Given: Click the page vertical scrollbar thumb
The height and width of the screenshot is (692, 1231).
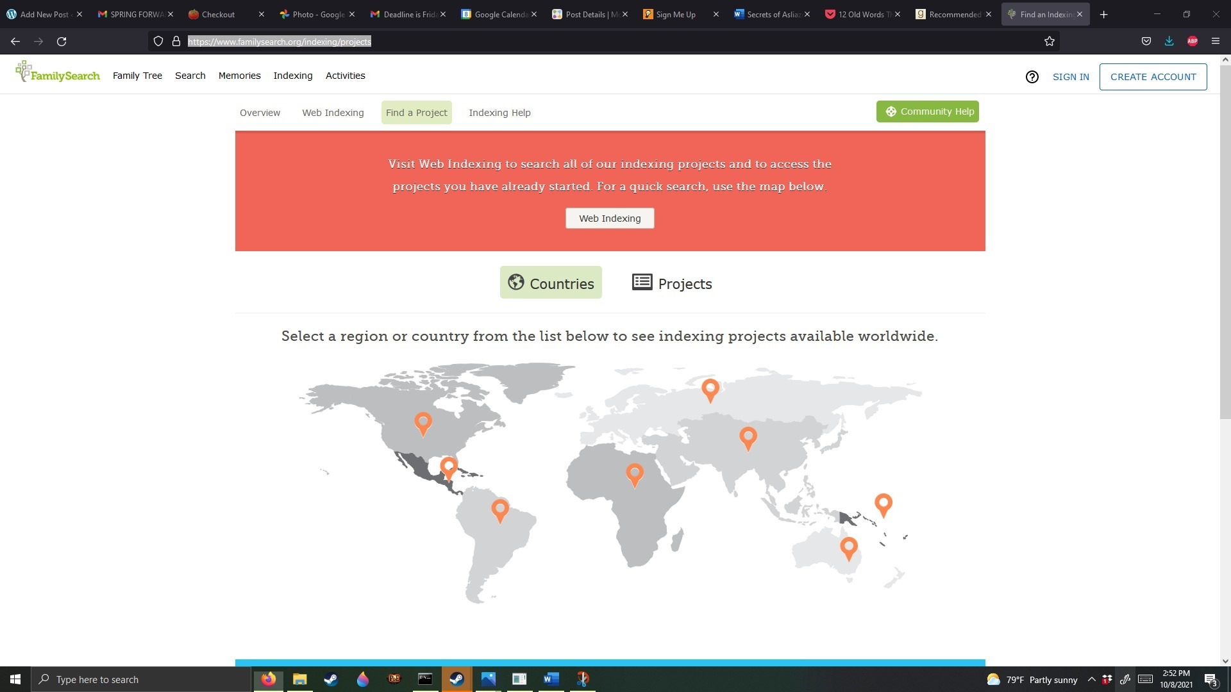Looking at the screenshot, I should [x=1225, y=242].
